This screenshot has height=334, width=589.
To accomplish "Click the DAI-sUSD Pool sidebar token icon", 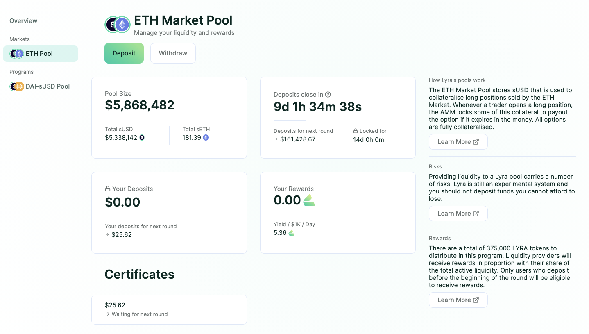I will tap(17, 86).
